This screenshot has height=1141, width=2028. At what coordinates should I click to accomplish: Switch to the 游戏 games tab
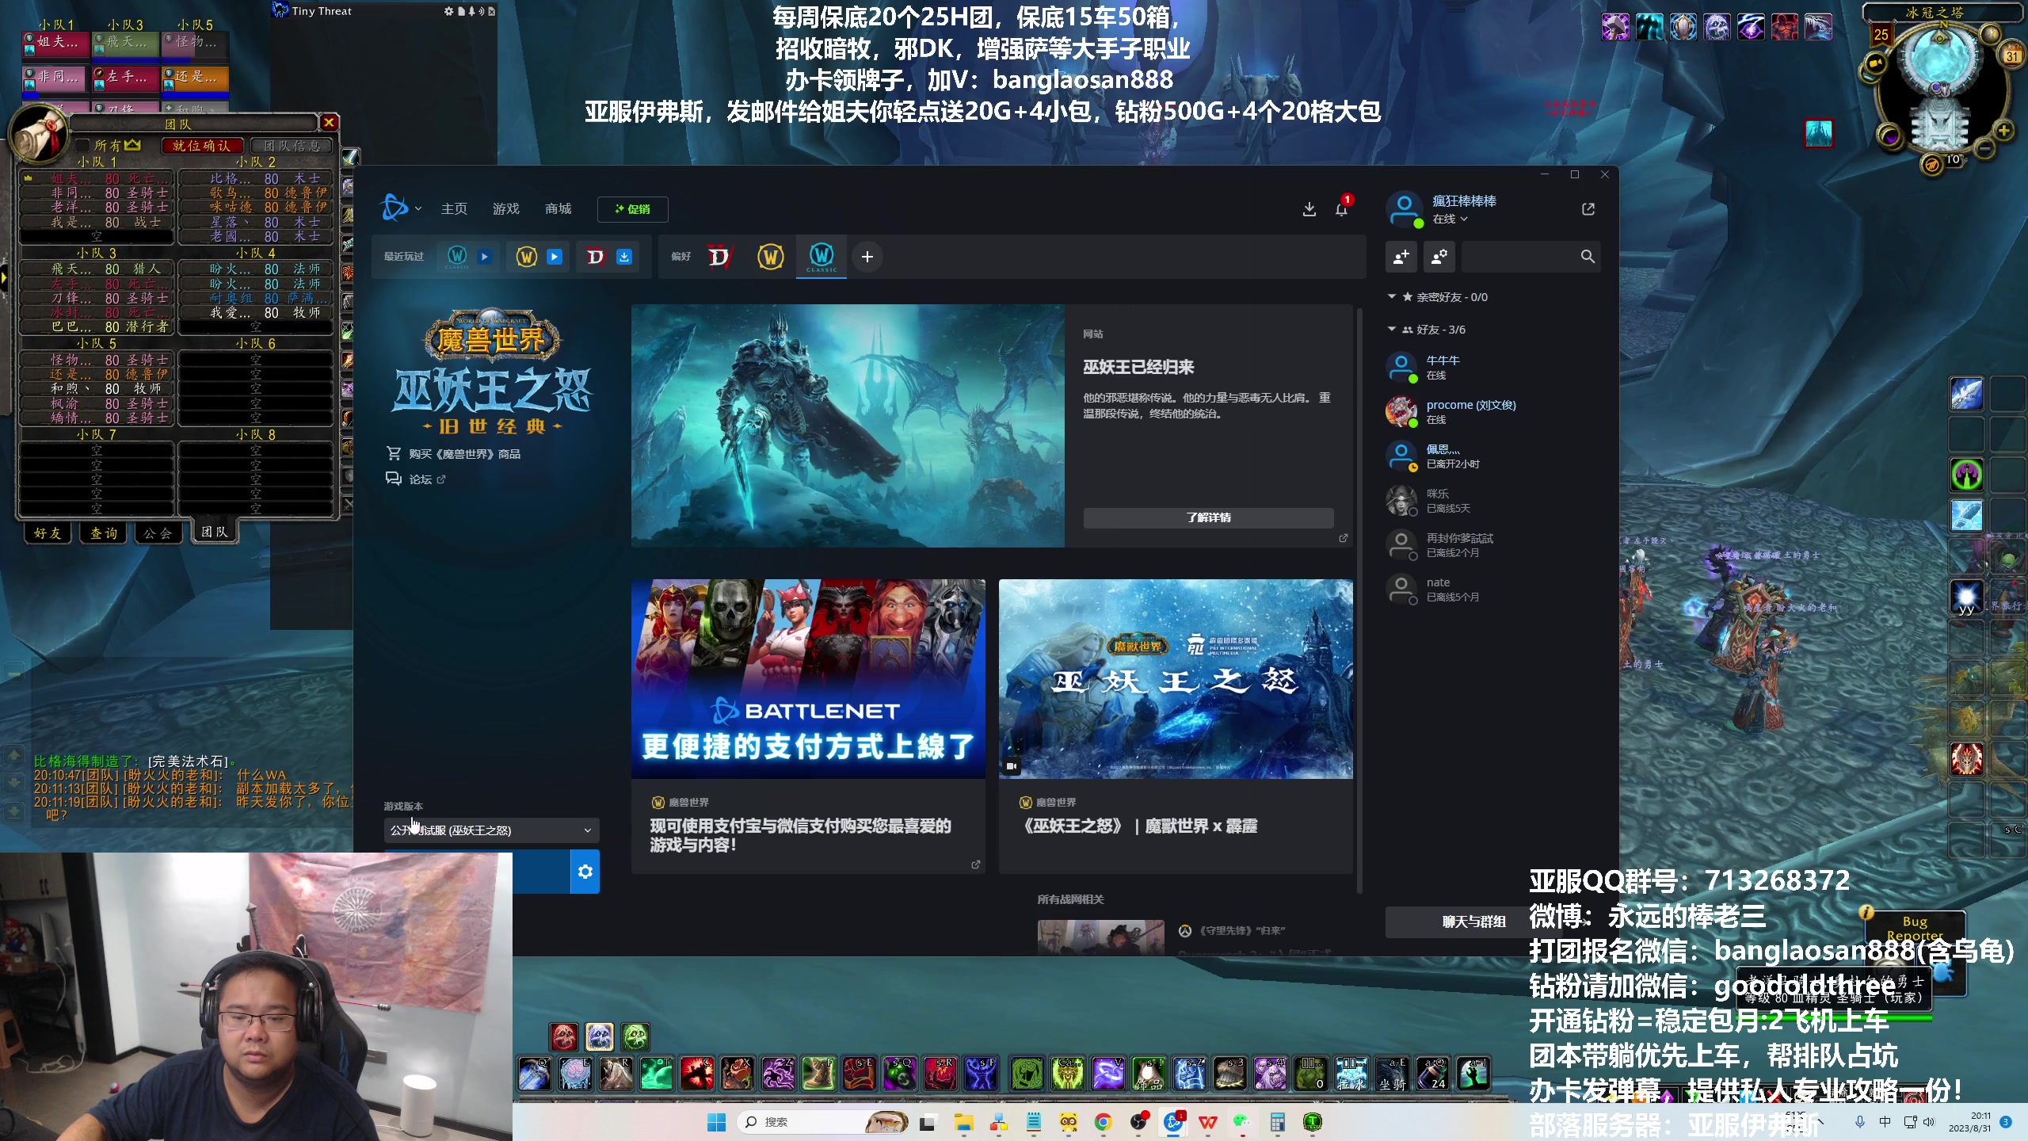(x=505, y=208)
